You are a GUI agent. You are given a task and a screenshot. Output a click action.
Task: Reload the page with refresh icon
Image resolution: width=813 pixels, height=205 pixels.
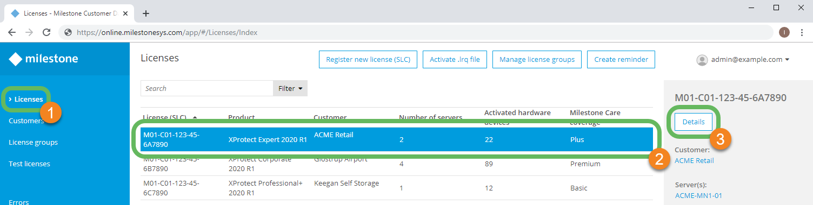(x=46, y=32)
